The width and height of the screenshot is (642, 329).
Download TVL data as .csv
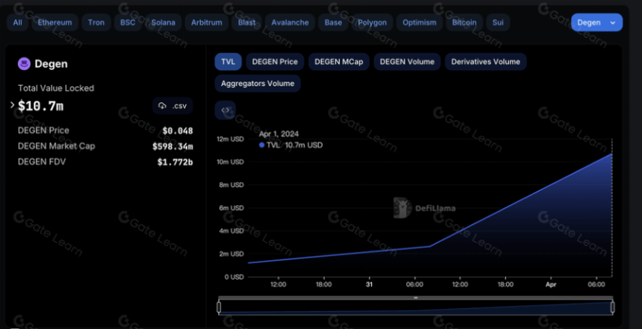click(172, 106)
